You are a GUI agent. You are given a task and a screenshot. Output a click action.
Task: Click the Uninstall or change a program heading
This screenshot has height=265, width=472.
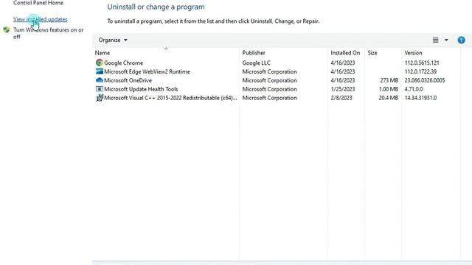pyautogui.click(x=156, y=7)
